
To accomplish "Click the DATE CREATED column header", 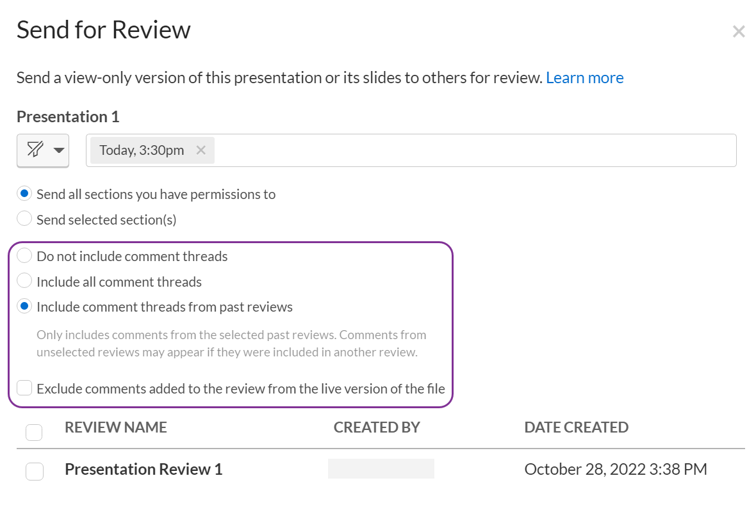I will tap(576, 427).
